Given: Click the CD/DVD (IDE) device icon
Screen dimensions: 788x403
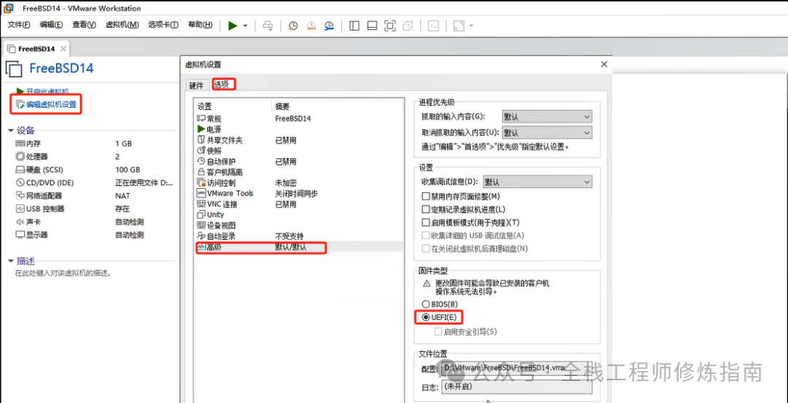Looking at the screenshot, I should pos(20,183).
